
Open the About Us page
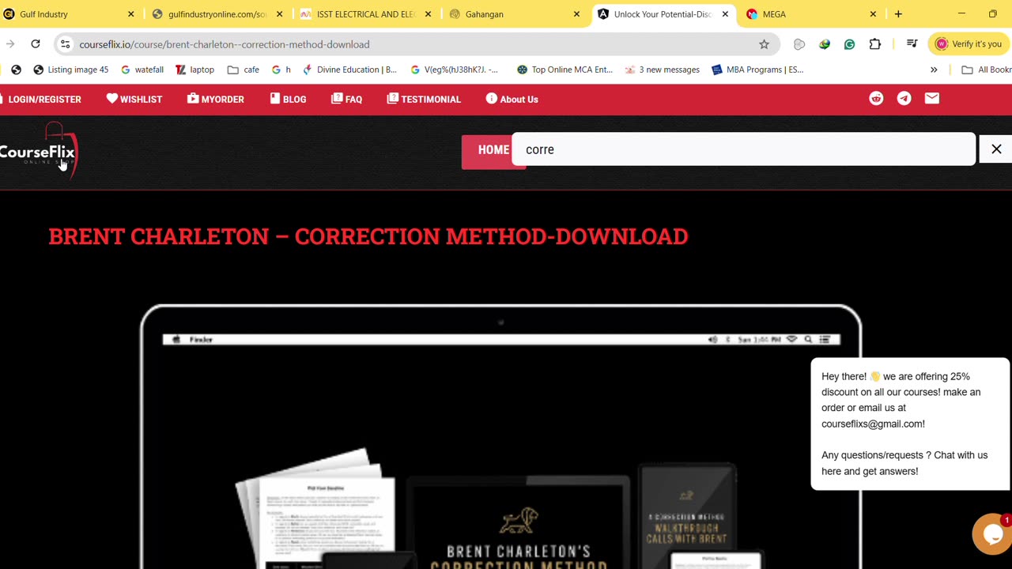point(512,100)
